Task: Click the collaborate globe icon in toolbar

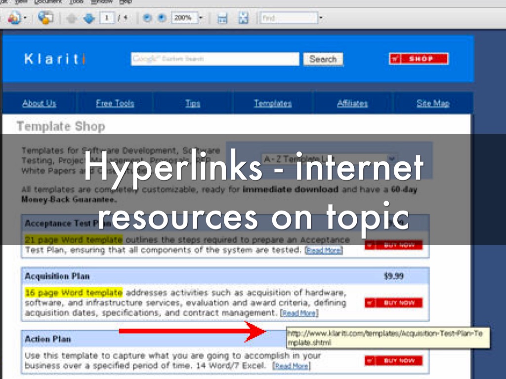Action: pos(45,18)
